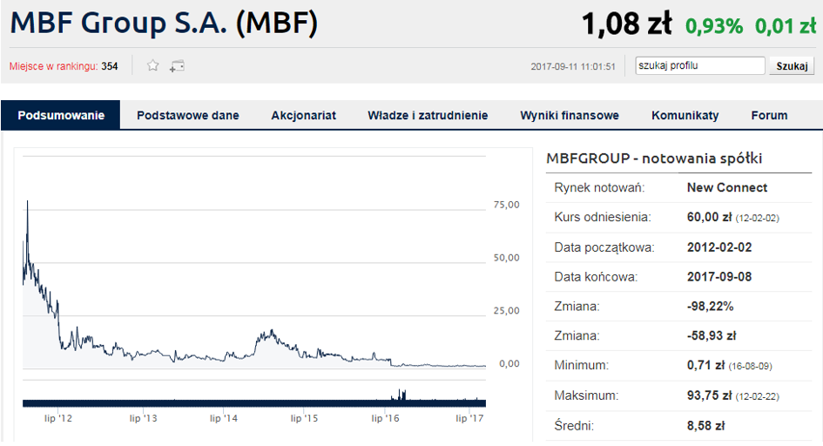Open the Akcjonariat tab

click(303, 115)
